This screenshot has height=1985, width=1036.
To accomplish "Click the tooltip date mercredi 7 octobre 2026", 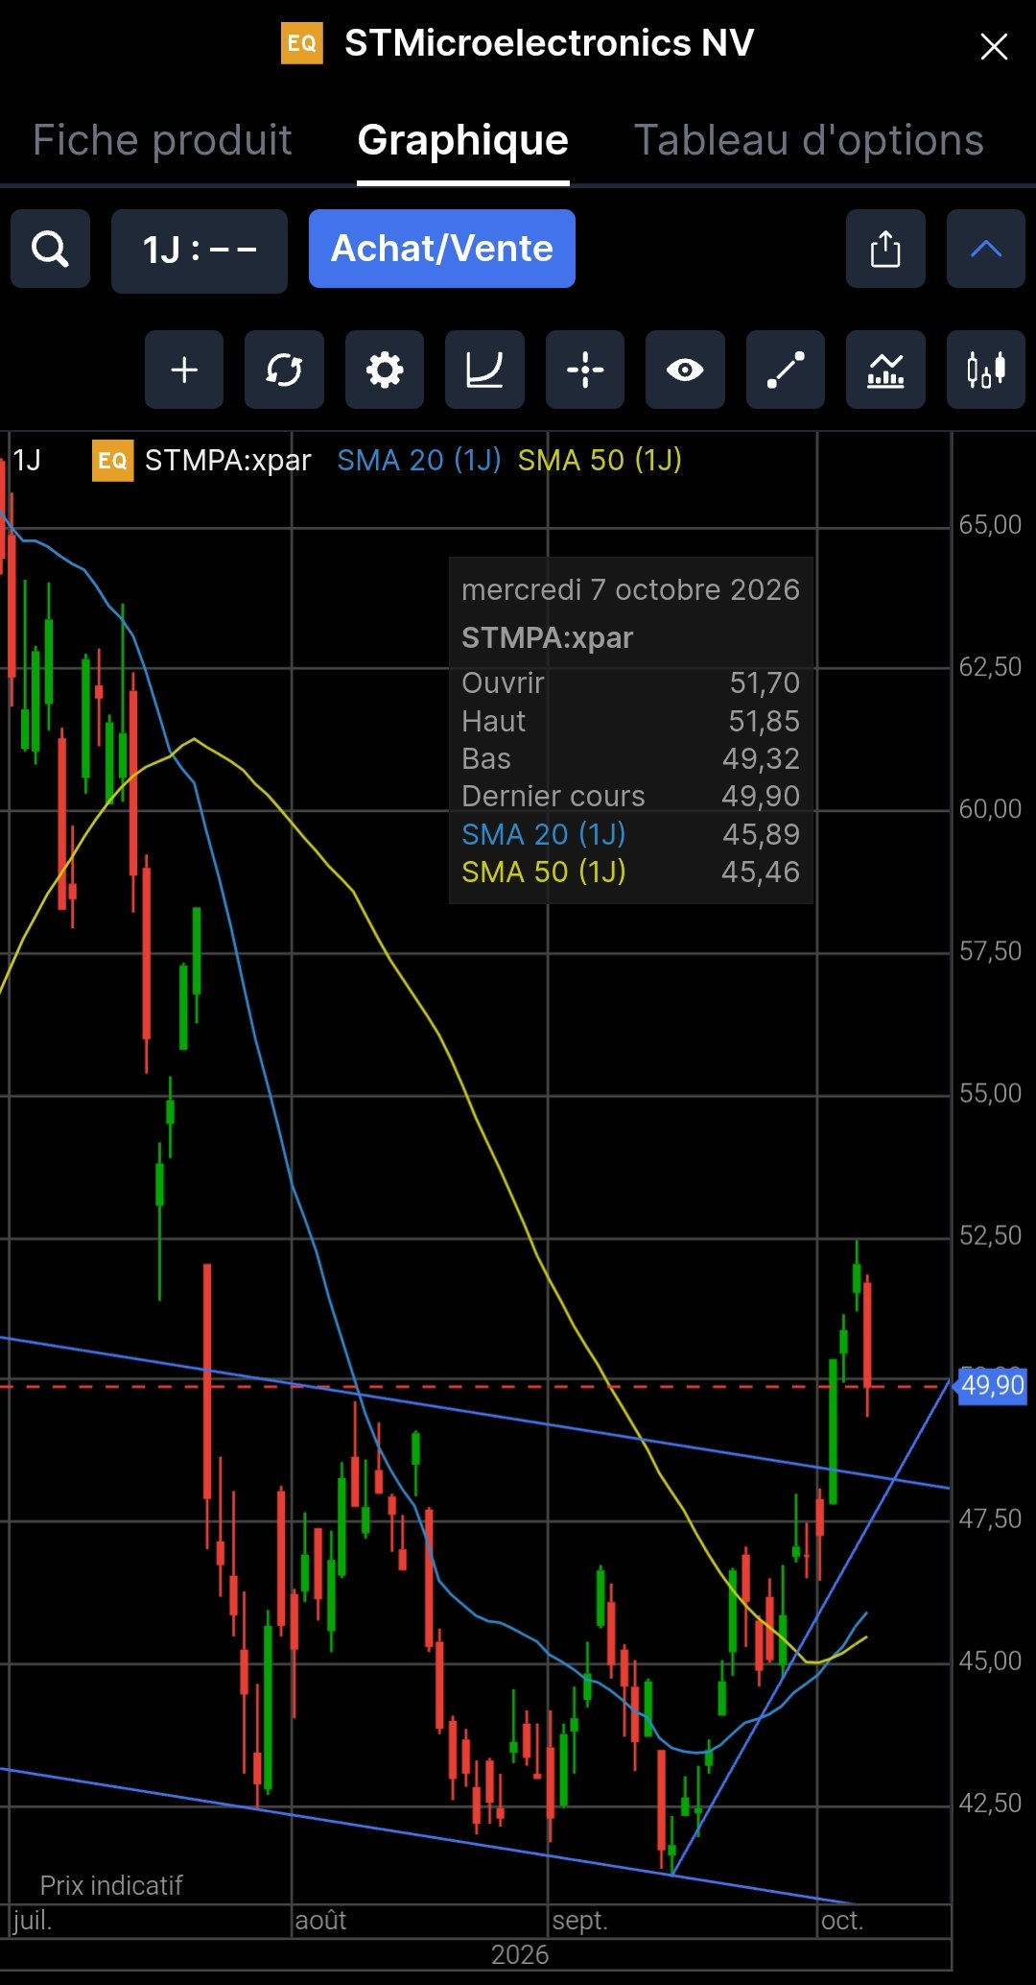I will point(630,589).
